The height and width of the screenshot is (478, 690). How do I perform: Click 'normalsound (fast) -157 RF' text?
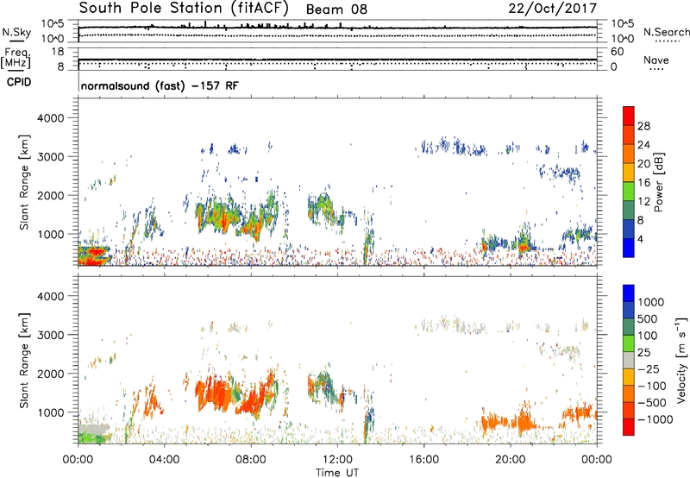click(x=160, y=85)
